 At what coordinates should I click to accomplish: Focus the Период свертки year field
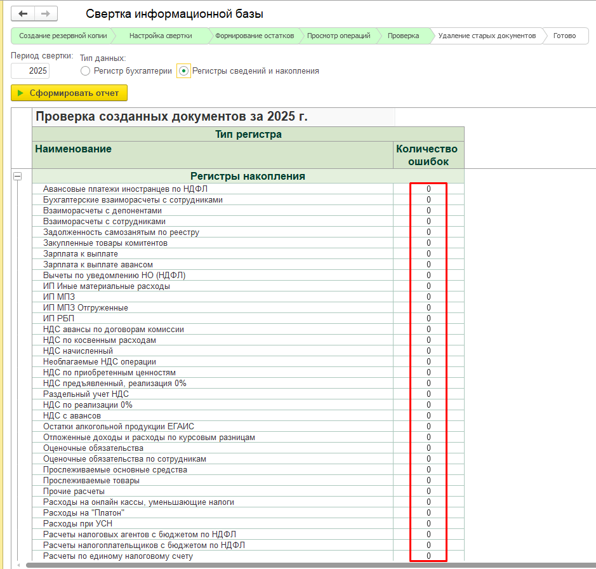30,70
